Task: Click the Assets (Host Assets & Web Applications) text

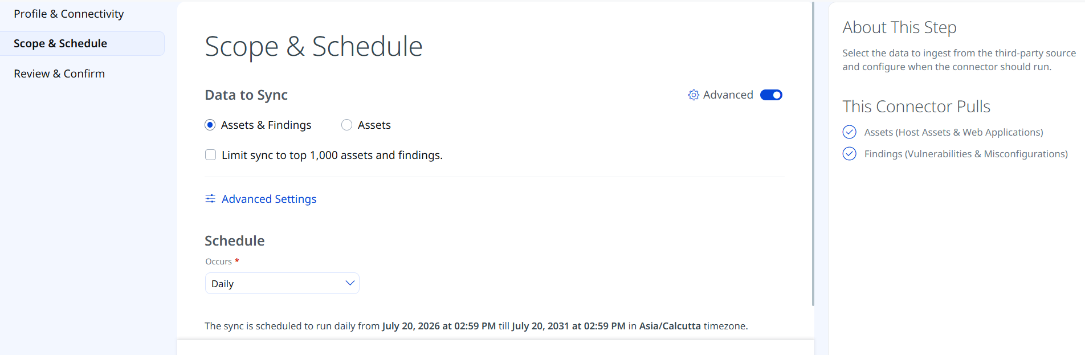Action: pos(953,132)
